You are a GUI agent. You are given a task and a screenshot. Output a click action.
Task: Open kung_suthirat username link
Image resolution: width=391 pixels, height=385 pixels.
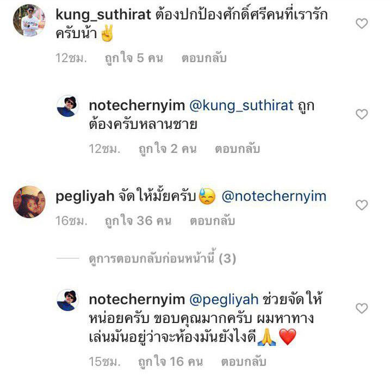pos(103,15)
